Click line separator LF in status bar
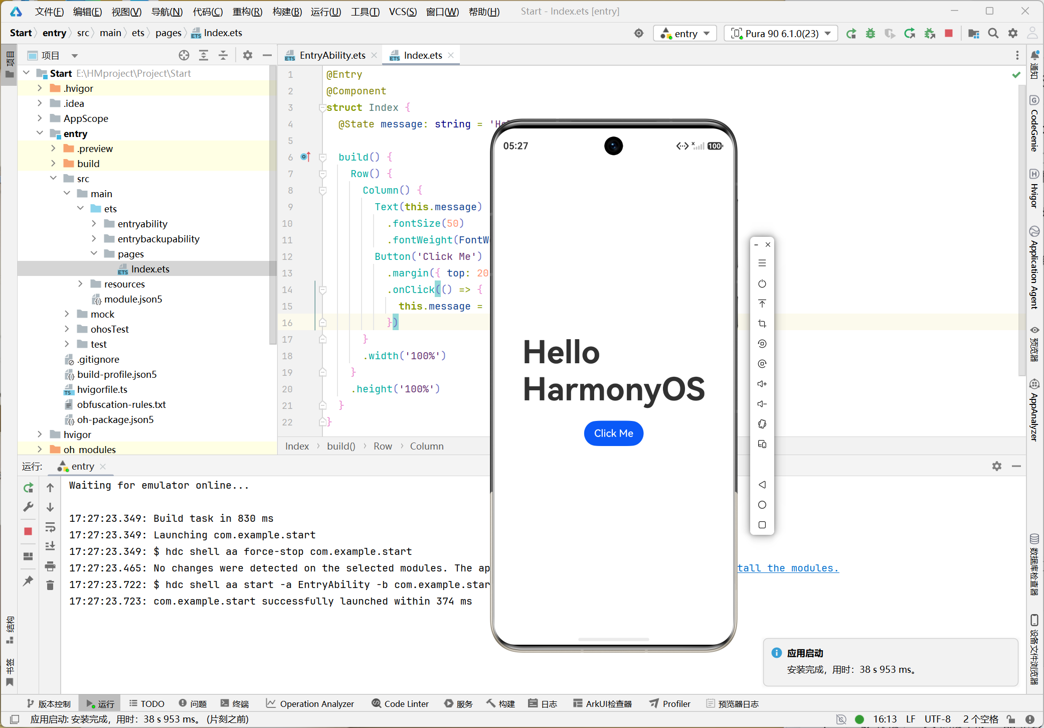The width and height of the screenshot is (1044, 728). pyautogui.click(x=911, y=719)
